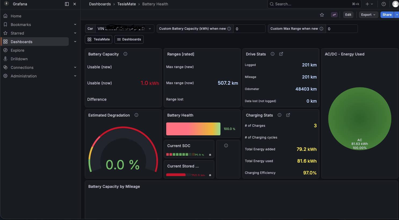Viewport: 399px width, 220px height.
Task: Show info for Custom Battery Capacity
Action: click(229, 29)
